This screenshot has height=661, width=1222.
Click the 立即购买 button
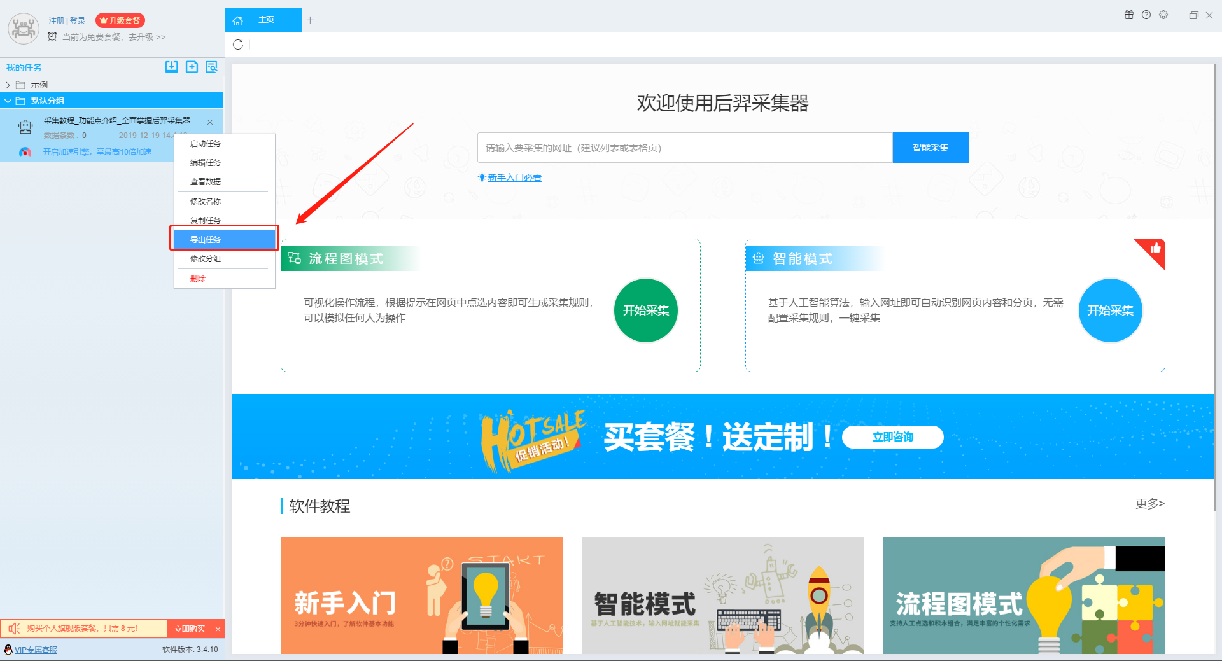click(x=190, y=629)
